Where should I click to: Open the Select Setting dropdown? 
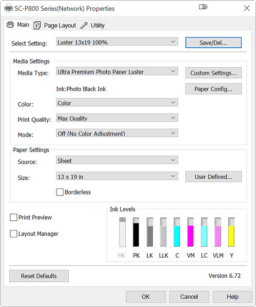click(117, 42)
